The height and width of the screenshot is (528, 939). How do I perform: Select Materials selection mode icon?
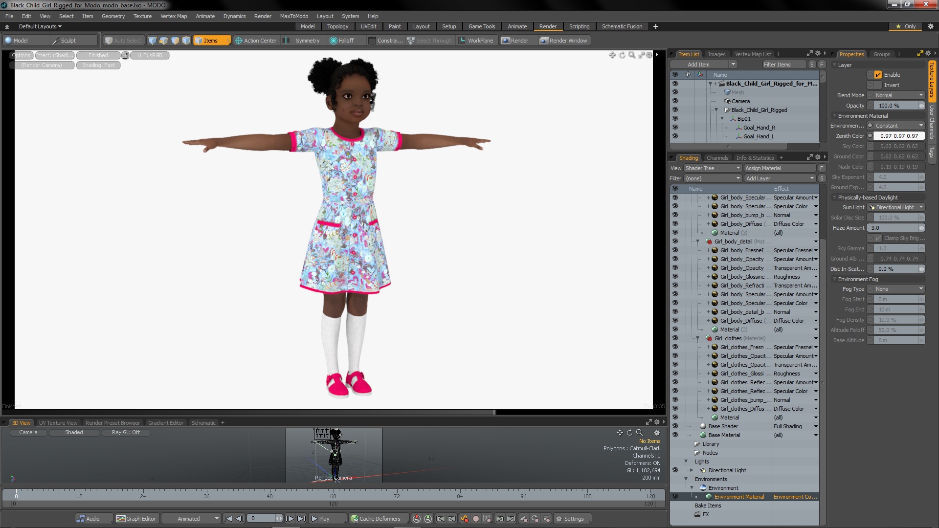[186, 41]
